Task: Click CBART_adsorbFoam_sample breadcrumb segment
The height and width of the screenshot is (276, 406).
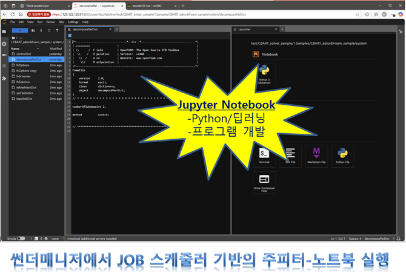Action: 32,42
